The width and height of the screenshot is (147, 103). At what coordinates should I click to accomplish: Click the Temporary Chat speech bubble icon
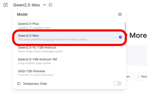tap(19, 83)
